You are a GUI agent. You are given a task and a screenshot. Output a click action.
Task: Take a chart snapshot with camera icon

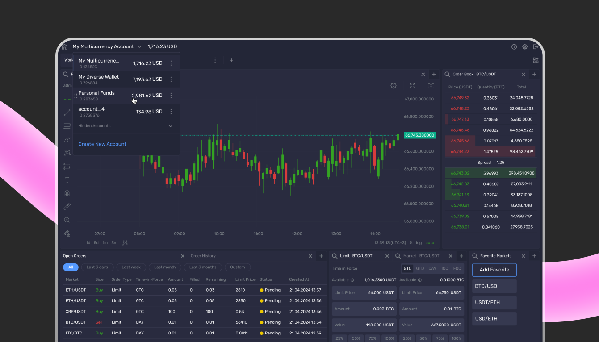pos(431,86)
